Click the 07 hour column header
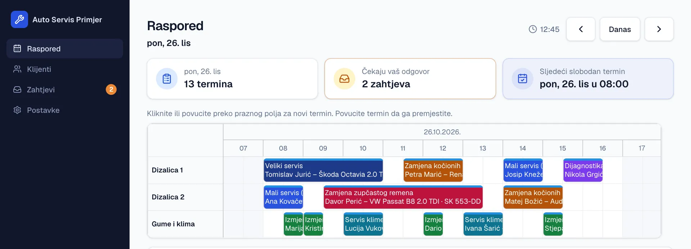This screenshot has width=691, height=249. pyautogui.click(x=243, y=148)
